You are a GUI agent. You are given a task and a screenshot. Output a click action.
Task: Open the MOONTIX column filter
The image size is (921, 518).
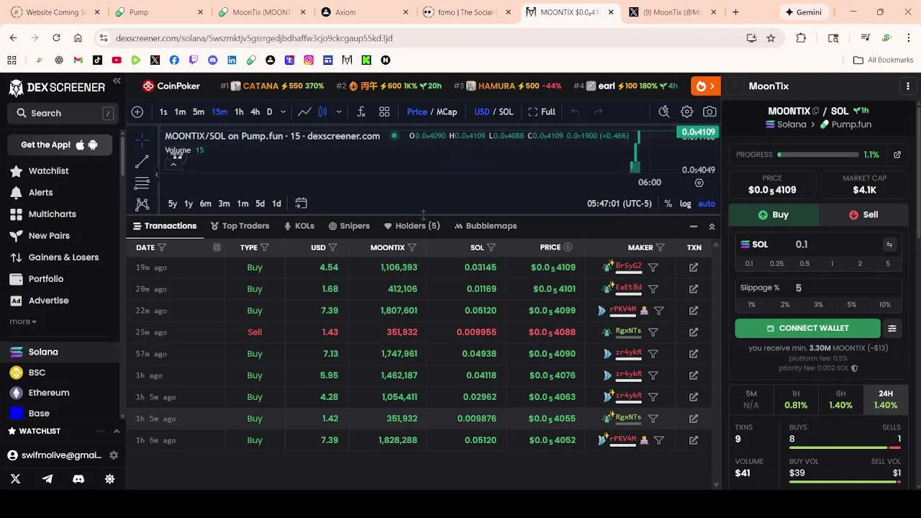coord(412,247)
